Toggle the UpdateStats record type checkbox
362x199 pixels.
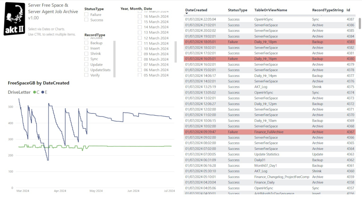tap(86, 70)
